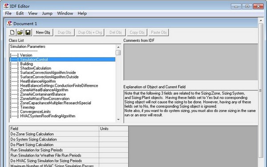Image resolution: width=267 pixels, height=167 pixels.
Task: Select ZoneAirMassFlowConservation class
Action: (62, 99)
